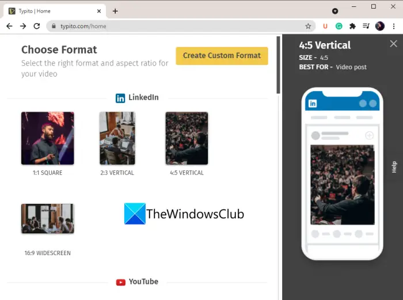Click the black circle dropdown icon near window controls
This screenshot has height=300, width=403.
pos(335,11)
